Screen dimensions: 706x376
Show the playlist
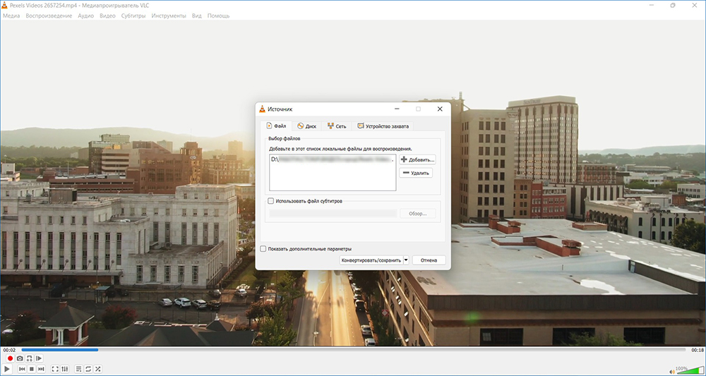pyautogui.click(x=78, y=369)
